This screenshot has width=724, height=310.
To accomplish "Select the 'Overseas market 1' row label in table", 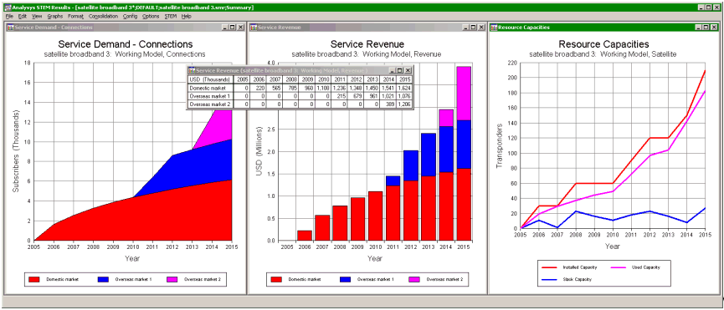I will pyautogui.click(x=210, y=96).
